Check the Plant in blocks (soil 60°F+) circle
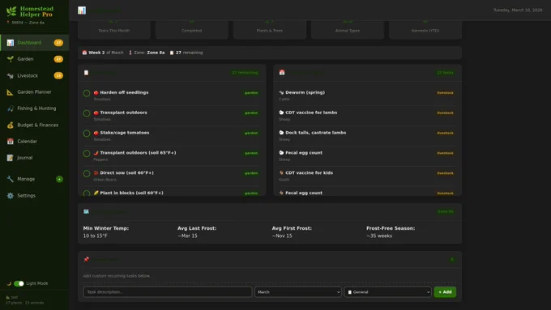The image size is (551, 310). pos(87,193)
